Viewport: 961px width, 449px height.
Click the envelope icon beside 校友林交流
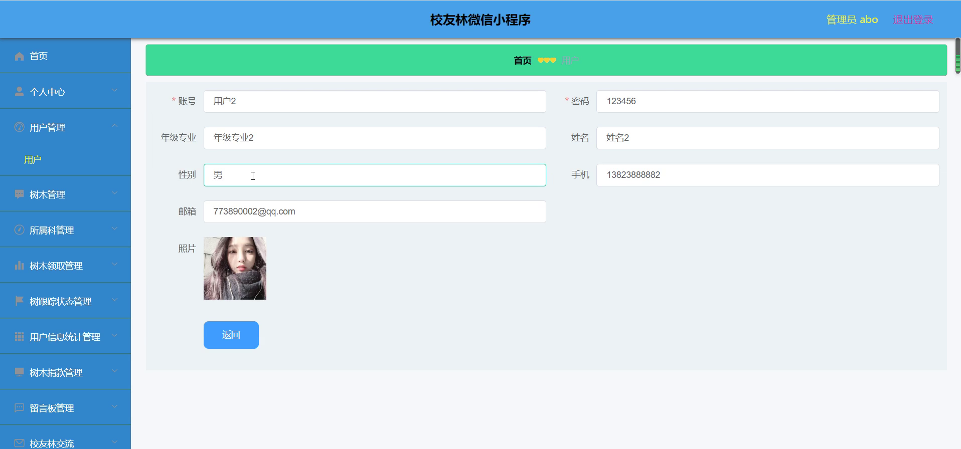pyautogui.click(x=19, y=443)
